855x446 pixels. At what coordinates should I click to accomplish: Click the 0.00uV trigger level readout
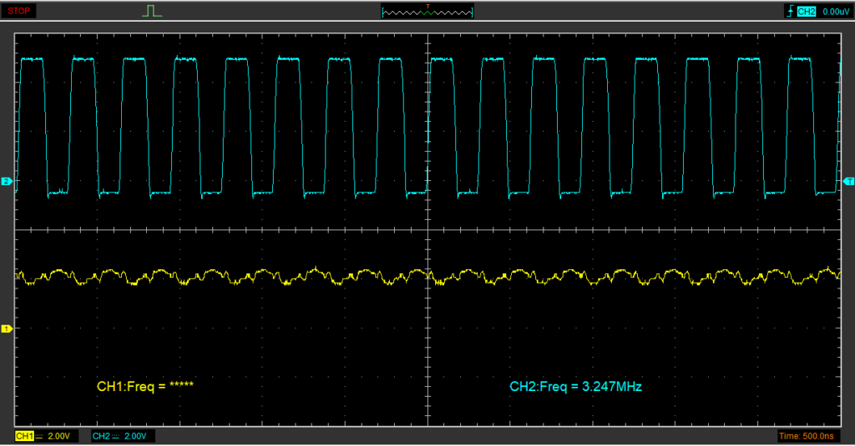(835, 12)
